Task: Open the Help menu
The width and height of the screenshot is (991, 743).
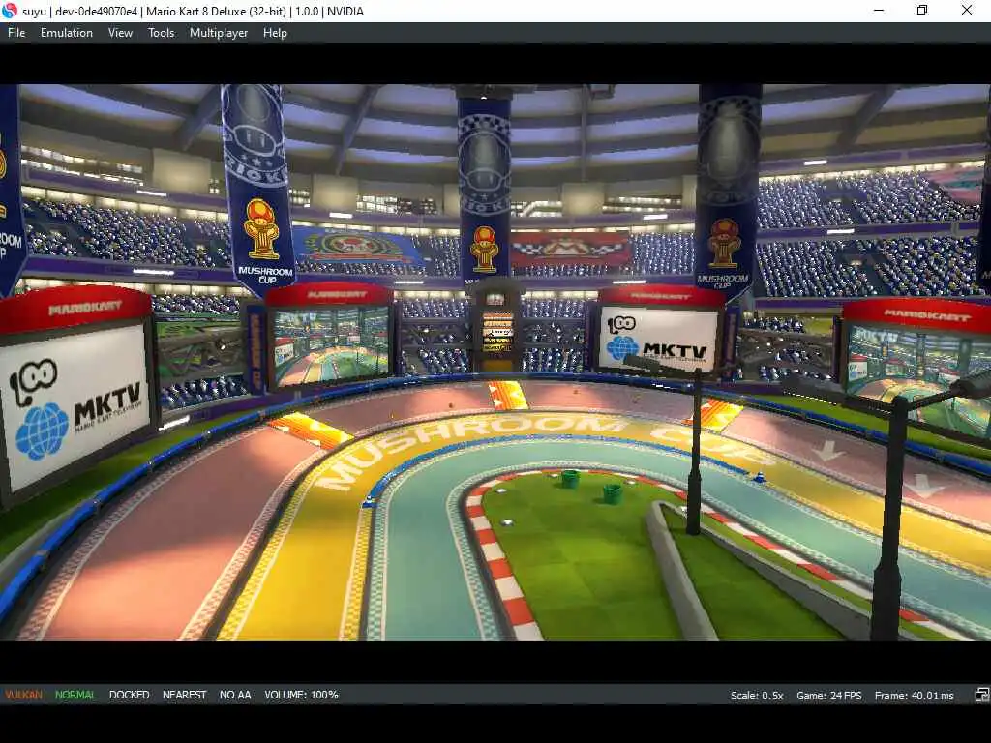Action: (x=275, y=33)
